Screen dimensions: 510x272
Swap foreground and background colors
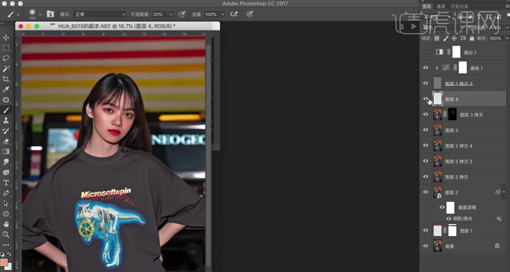pyautogui.click(x=9, y=254)
